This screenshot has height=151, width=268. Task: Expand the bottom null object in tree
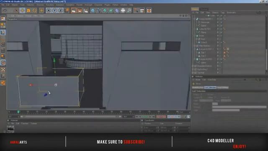(x=193, y=73)
